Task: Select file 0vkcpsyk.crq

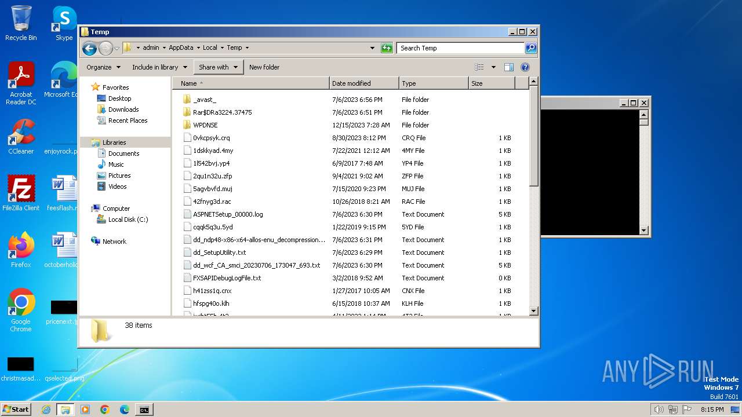Action: (212, 138)
